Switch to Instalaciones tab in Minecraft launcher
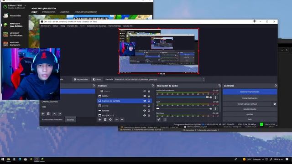292x164 pixels. click(49, 12)
